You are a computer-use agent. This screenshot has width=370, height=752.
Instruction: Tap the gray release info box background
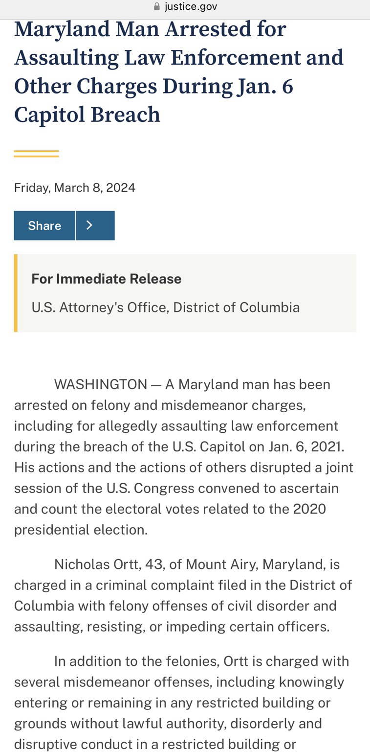coord(187,293)
